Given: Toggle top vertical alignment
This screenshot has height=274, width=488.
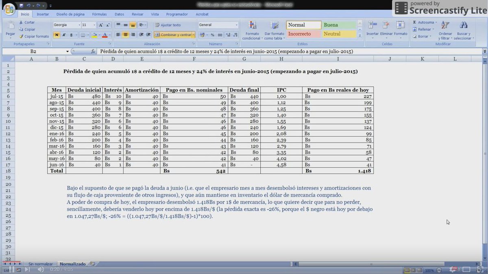Looking at the screenshot, I should [118, 25].
